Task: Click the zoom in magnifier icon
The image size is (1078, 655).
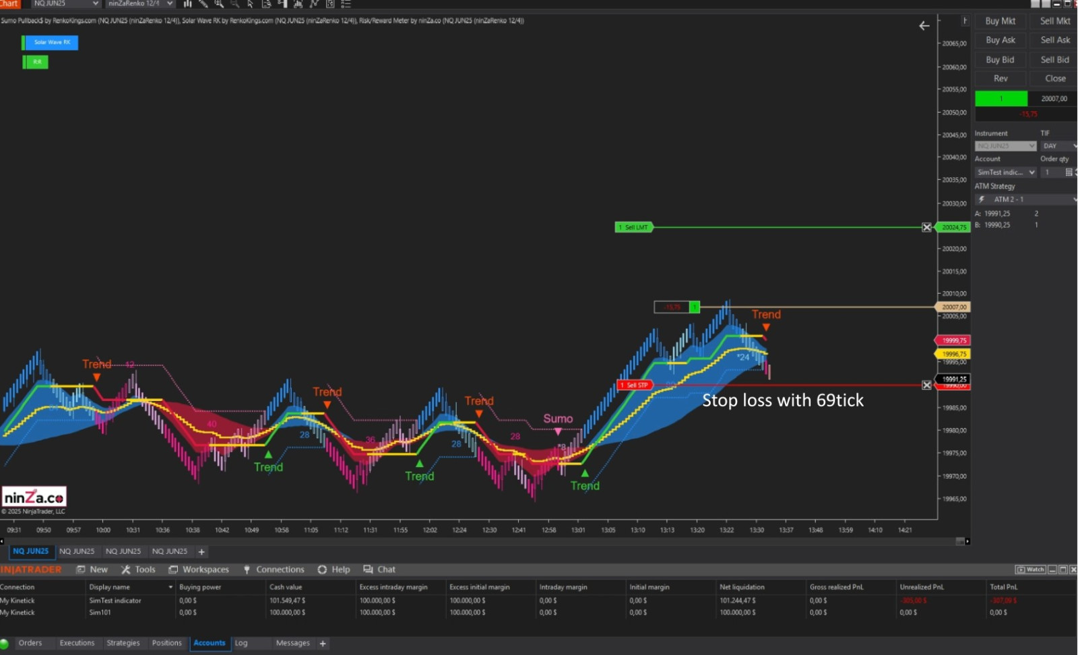Action: click(219, 4)
